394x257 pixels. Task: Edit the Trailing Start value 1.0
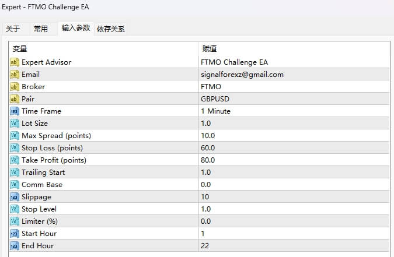pos(206,172)
